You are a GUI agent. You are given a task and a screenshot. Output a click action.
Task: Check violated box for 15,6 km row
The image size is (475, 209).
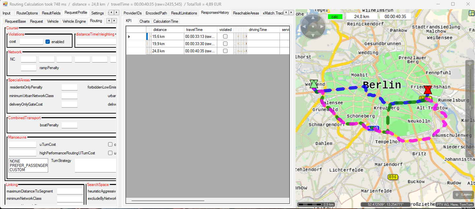(225, 37)
